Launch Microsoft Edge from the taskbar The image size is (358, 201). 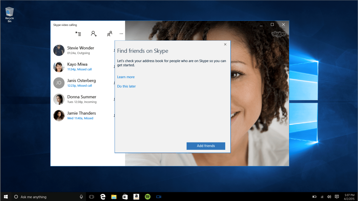(103, 197)
